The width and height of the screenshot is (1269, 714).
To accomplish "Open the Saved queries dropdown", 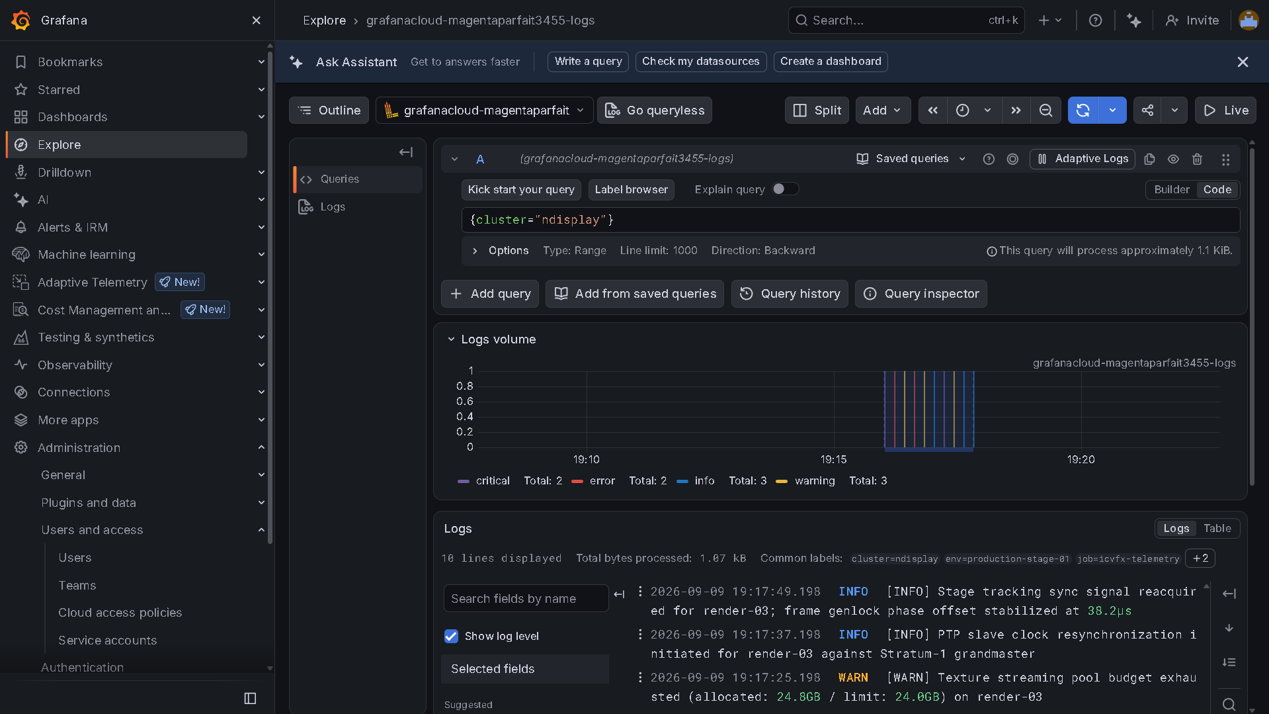I will 911,159.
